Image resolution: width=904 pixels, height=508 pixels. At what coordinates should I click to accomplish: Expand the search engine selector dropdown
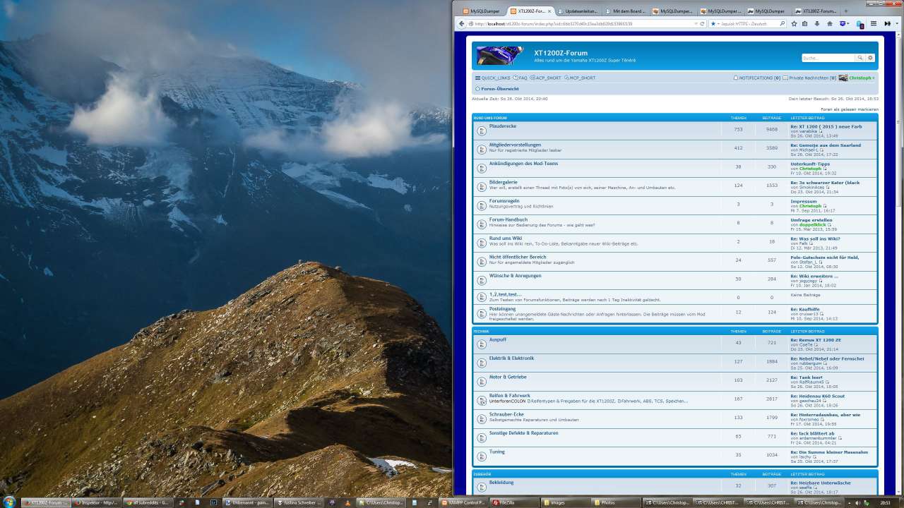coord(715,23)
